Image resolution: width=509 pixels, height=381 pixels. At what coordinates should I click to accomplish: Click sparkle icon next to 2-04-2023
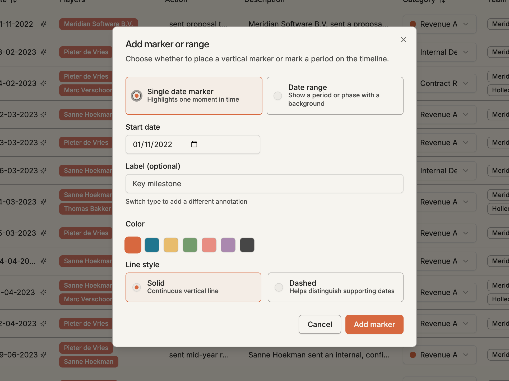pos(43,324)
